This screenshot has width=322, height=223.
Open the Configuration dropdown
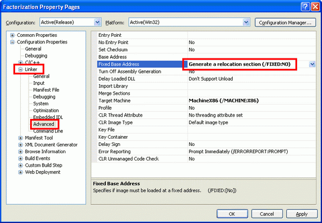pyautogui.click(x=97, y=22)
